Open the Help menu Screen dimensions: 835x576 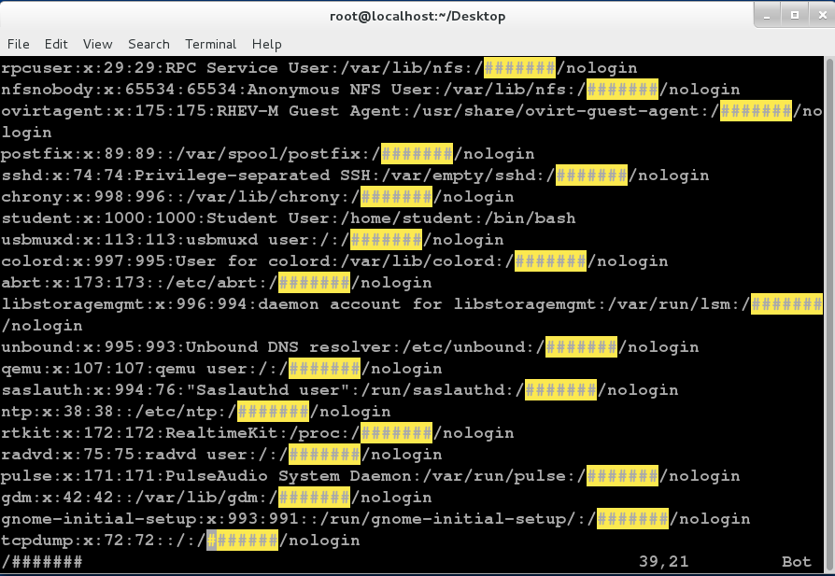point(266,44)
